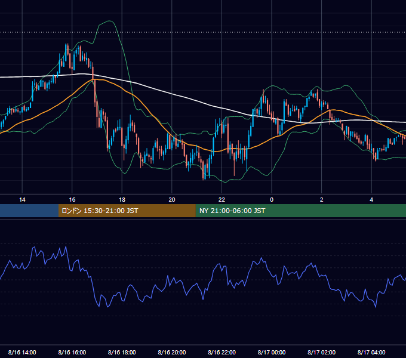Click the 8/17 02:00 date label

[x=322, y=352]
